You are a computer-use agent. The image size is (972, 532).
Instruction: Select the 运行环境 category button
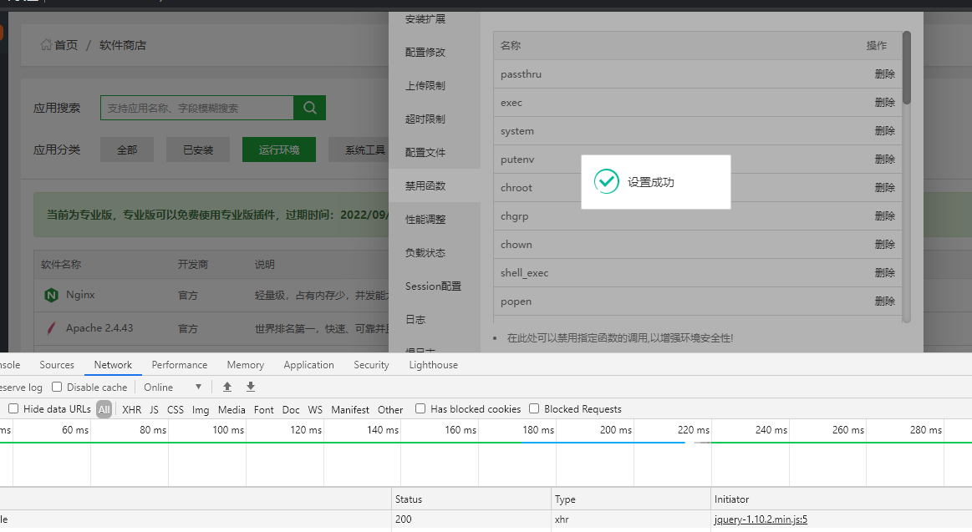tap(279, 149)
